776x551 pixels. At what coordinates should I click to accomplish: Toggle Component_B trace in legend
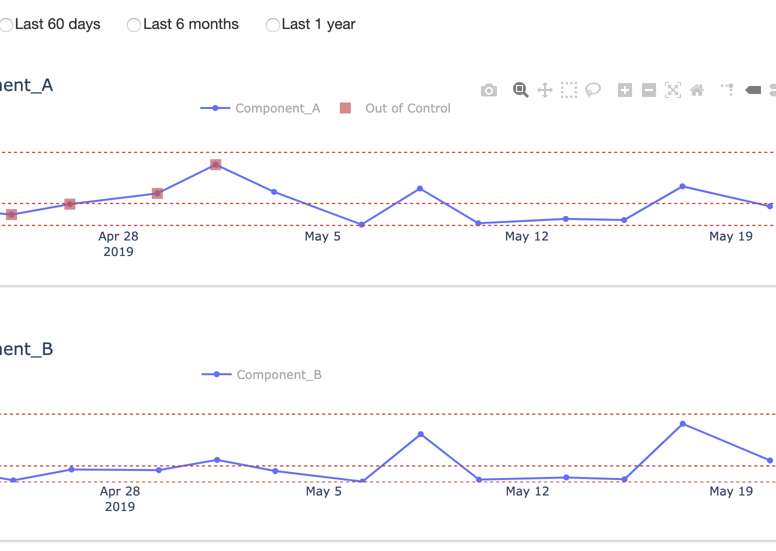278,375
